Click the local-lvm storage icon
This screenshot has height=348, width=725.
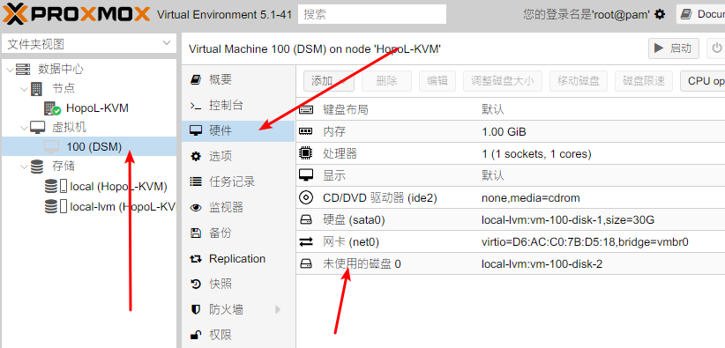coord(56,206)
